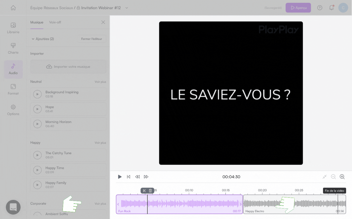Viewport: 352px width, 219px height.
Task: Play preview of Morning Horizon track
Action: (37, 124)
